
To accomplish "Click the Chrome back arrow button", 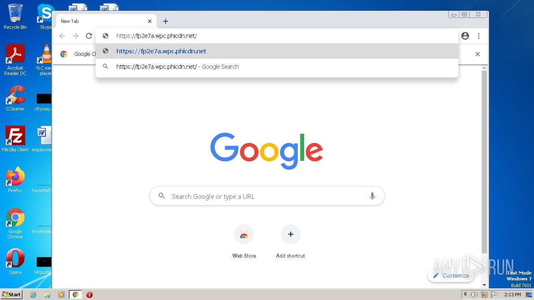I will coord(62,36).
